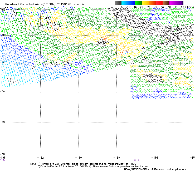
Task: Click the '-156' longitude axis label
Action: point(117,158)
